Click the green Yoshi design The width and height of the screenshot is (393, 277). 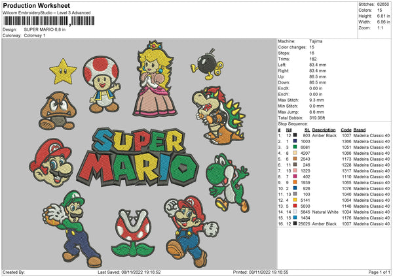(227, 183)
